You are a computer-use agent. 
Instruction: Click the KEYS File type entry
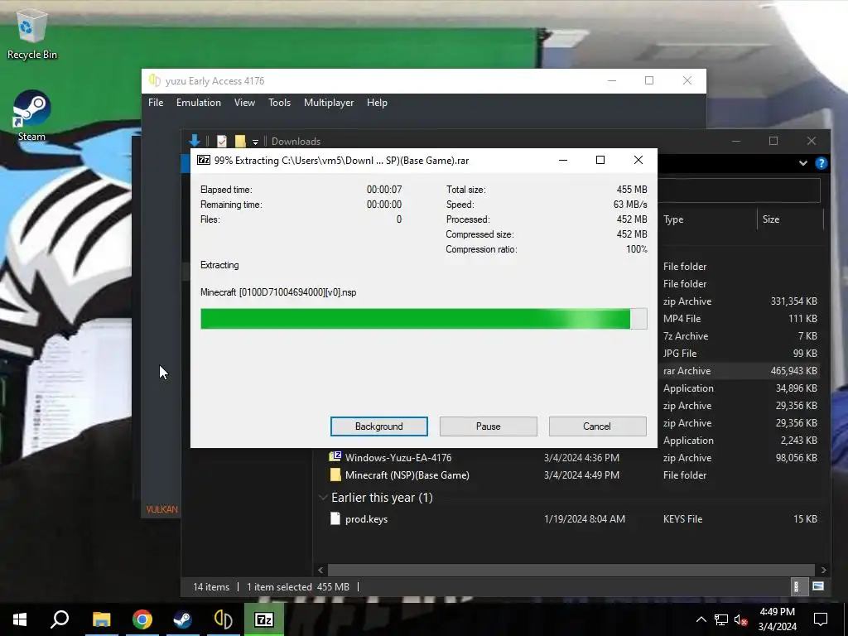point(683,519)
